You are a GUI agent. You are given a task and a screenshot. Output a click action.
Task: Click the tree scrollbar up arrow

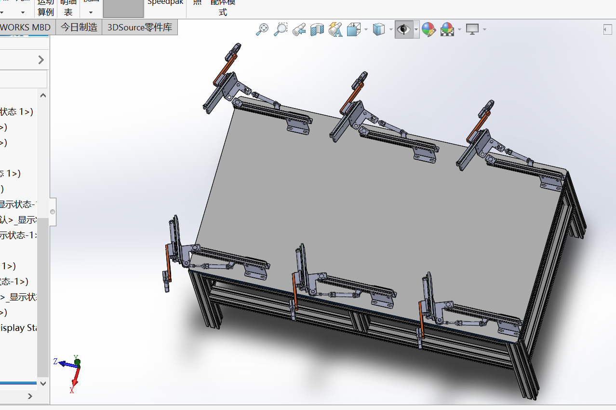(43, 95)
